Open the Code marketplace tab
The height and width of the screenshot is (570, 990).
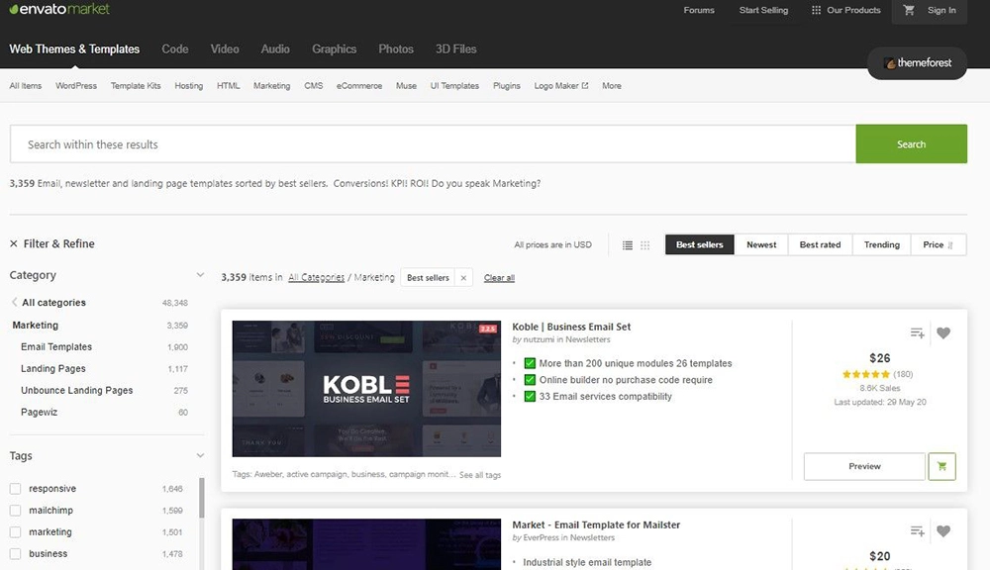tap(175, 49)
